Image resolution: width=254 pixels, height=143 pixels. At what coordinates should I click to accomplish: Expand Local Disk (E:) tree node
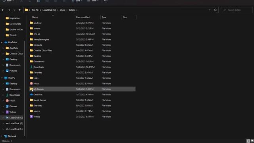point(3,124)
